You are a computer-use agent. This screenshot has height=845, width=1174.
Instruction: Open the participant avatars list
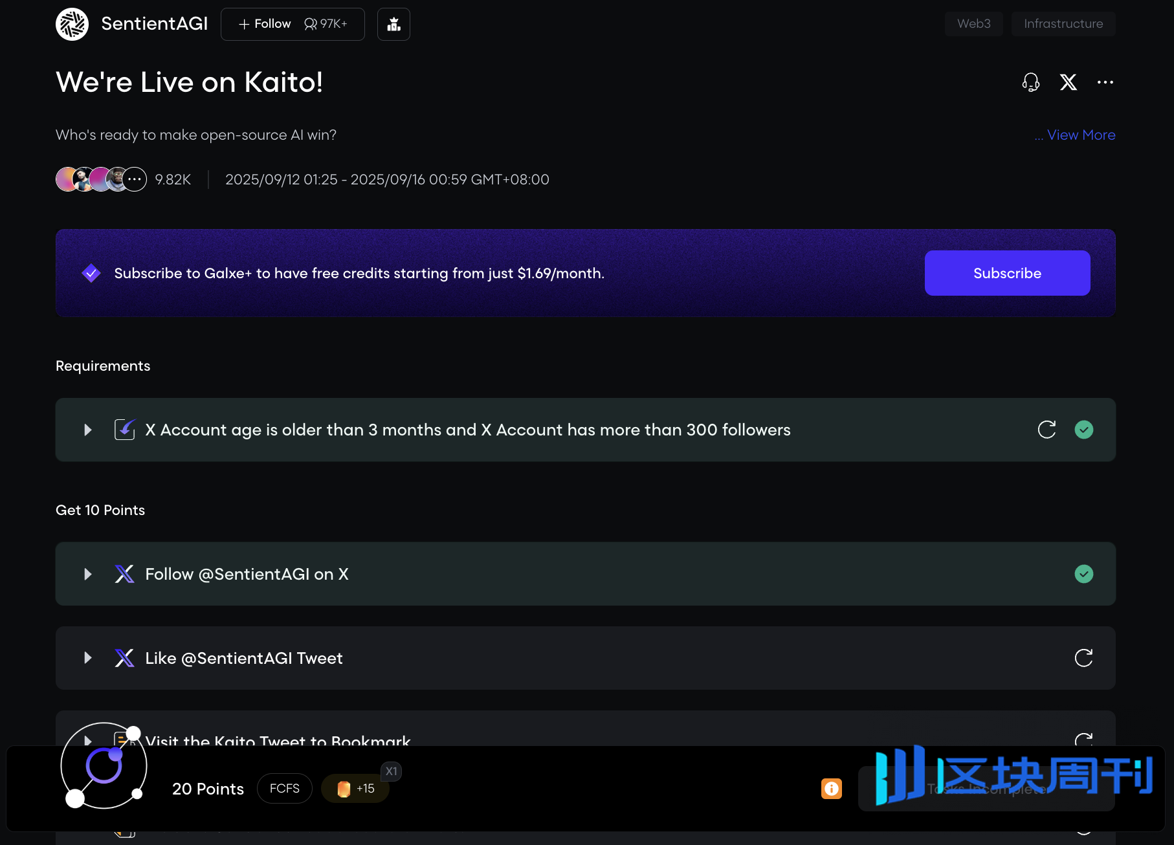coord(101,179)
